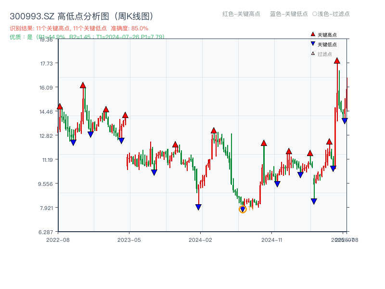Select the first red key-high marker at 2022-08
The height and width of the screenshot is (289, 385).
click(x=60, y=106)
